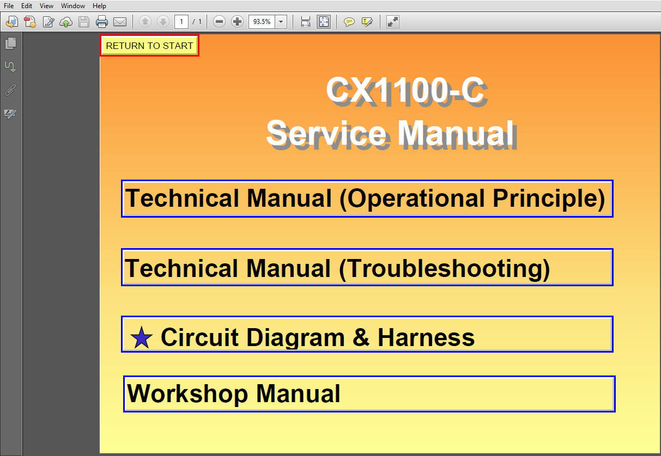Click the page number field
This screenshot has width=661, height=456.
click(181, 22)
